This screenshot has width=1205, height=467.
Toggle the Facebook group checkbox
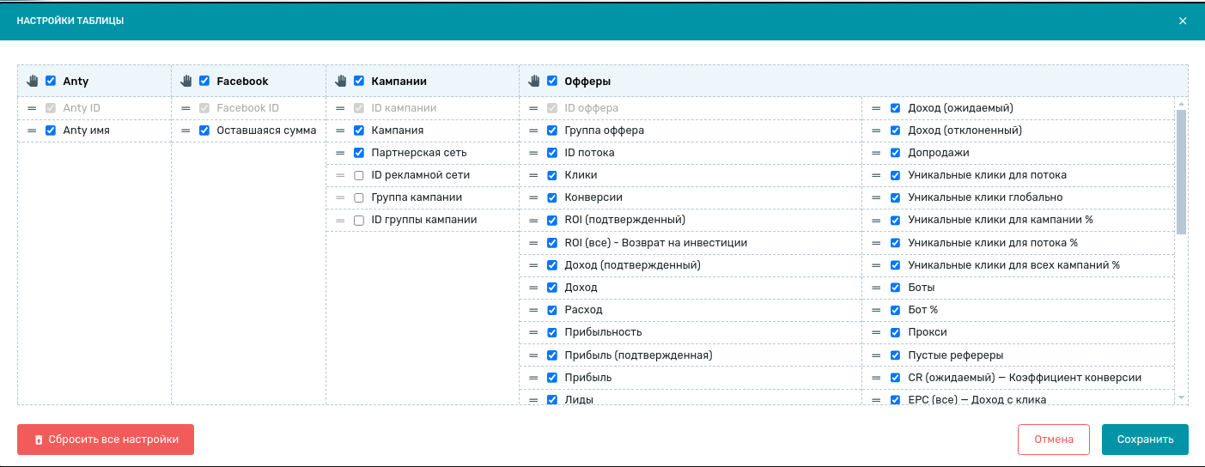(x=204, y=81)
